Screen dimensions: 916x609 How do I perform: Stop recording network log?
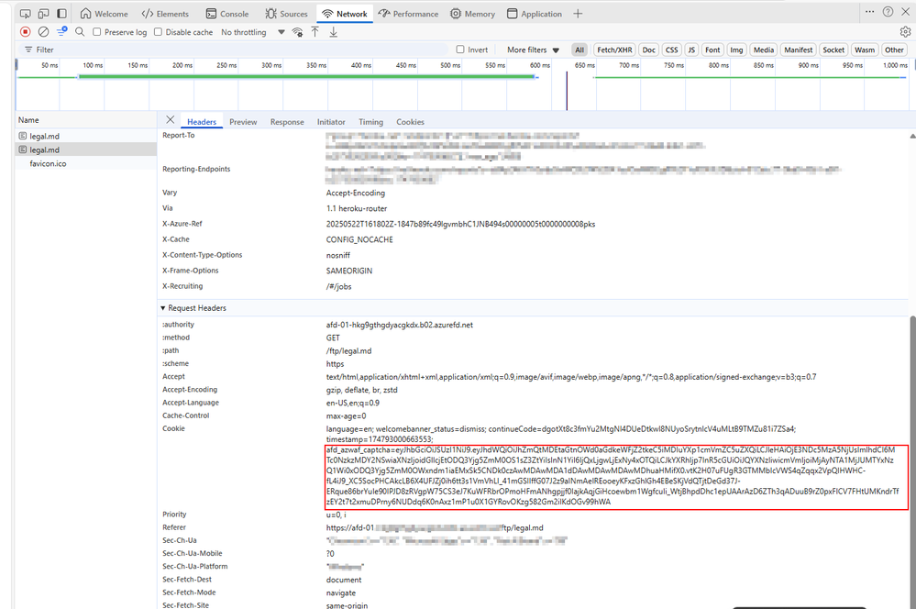point(25,31)
